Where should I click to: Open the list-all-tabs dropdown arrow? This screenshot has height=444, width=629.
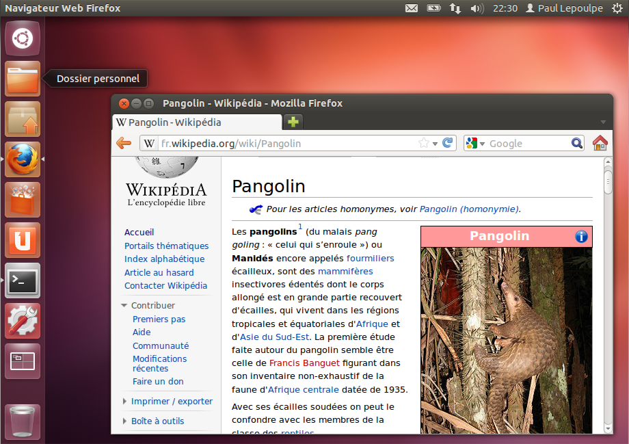coord(603,122)
